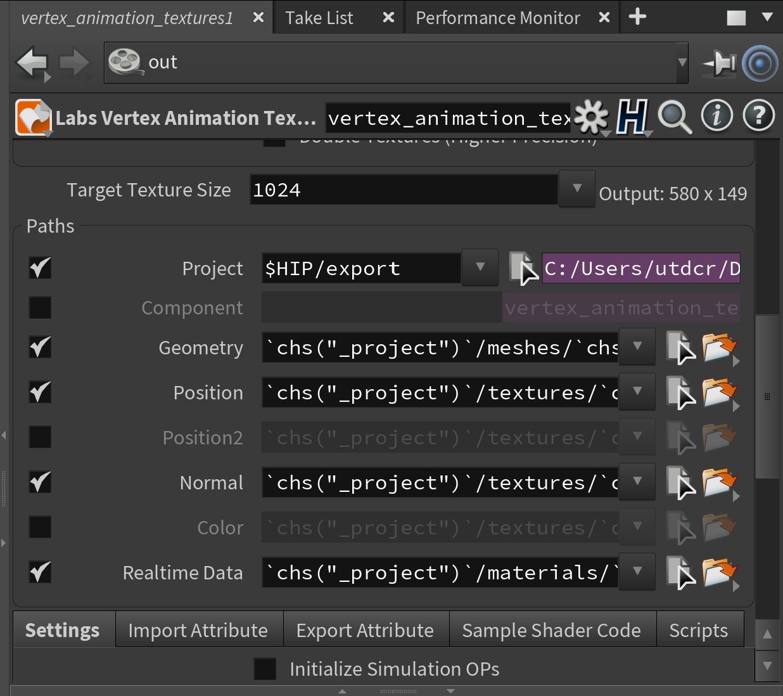
Task: Select the Export Attribute tab
Action: point(366,630)
